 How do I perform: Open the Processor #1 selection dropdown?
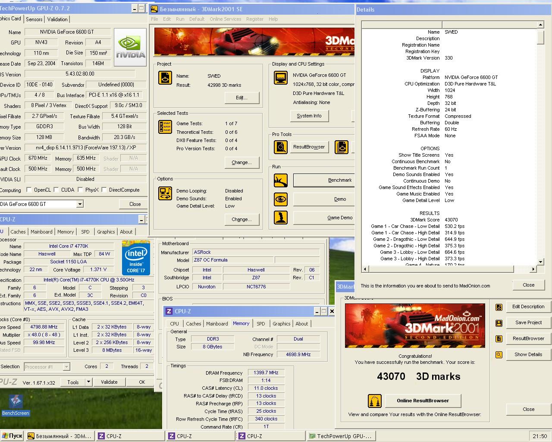66,367
